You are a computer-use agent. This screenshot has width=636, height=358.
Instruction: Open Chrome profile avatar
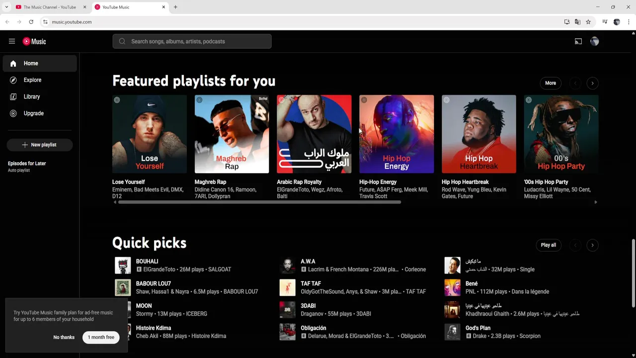[617, 22]
